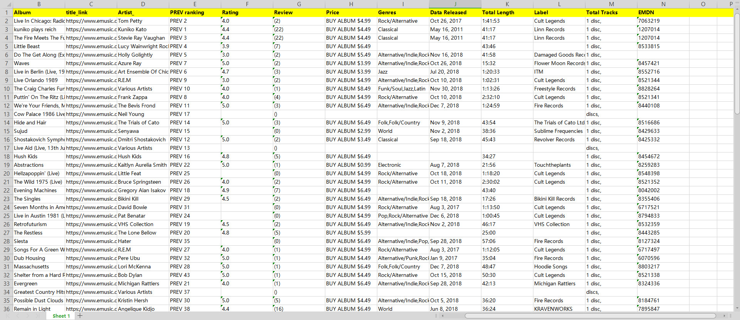
Task: Click the Album header cell
Action: 39,12
